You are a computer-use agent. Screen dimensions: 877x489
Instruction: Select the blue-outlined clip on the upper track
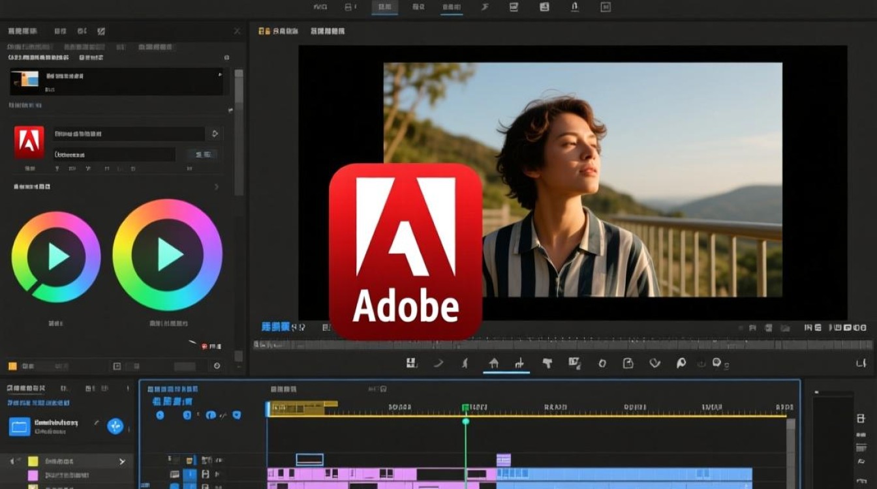pyautogui.click(x=310, y=460)
